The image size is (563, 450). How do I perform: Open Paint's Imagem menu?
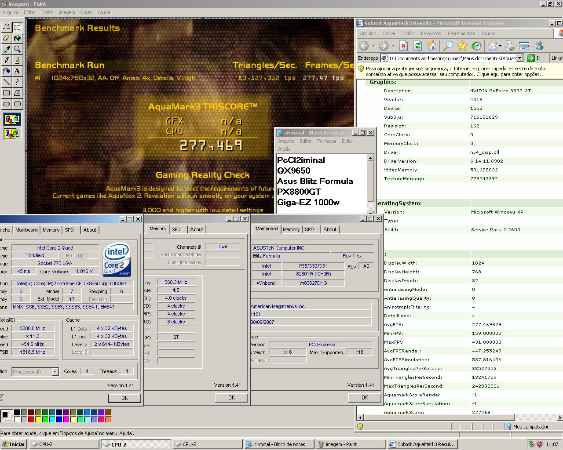(66, 12)
